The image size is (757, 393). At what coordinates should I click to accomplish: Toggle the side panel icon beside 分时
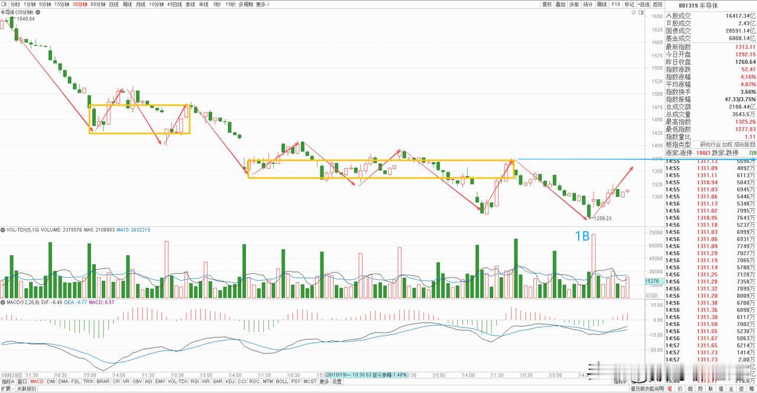5,4
